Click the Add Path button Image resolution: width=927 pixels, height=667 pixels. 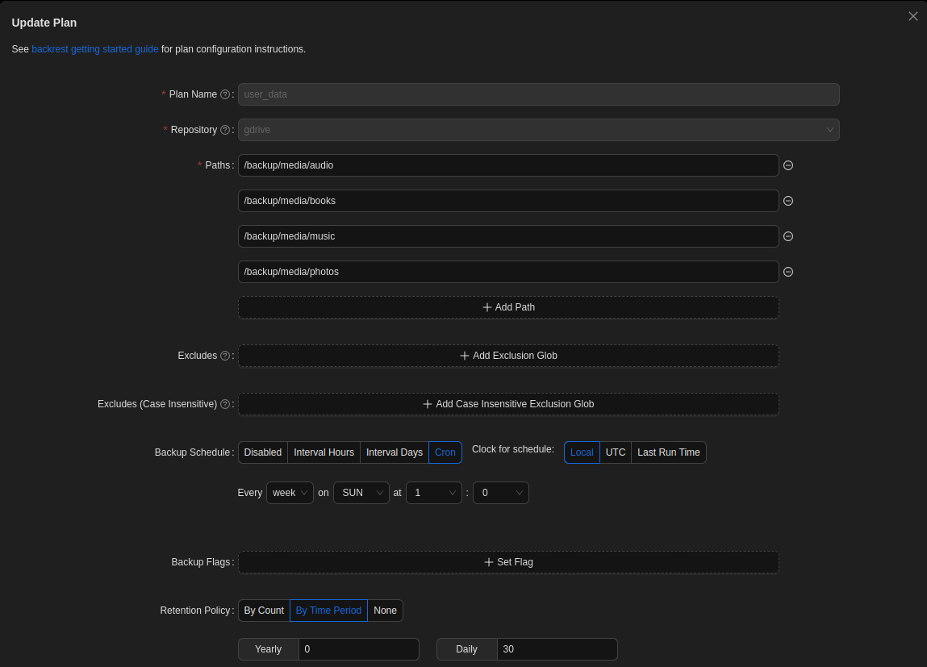point(508,307)
